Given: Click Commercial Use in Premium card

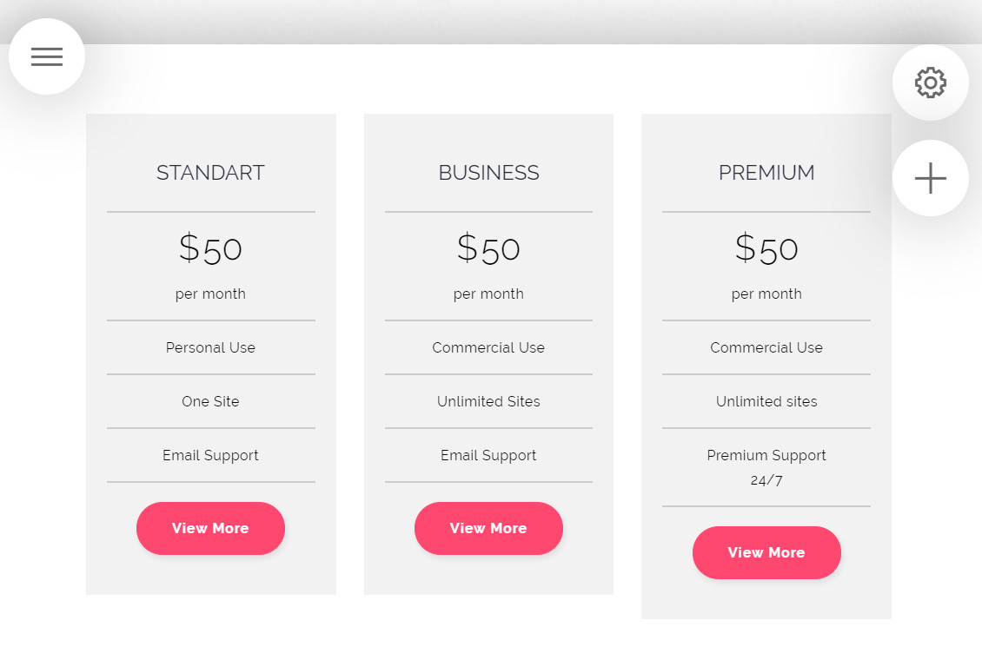Looking at the screenshot, I should pyautogui.click(x=766, y=347).
